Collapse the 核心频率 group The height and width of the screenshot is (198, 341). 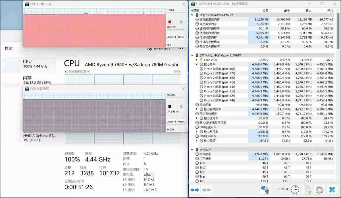tap(196, 64)
